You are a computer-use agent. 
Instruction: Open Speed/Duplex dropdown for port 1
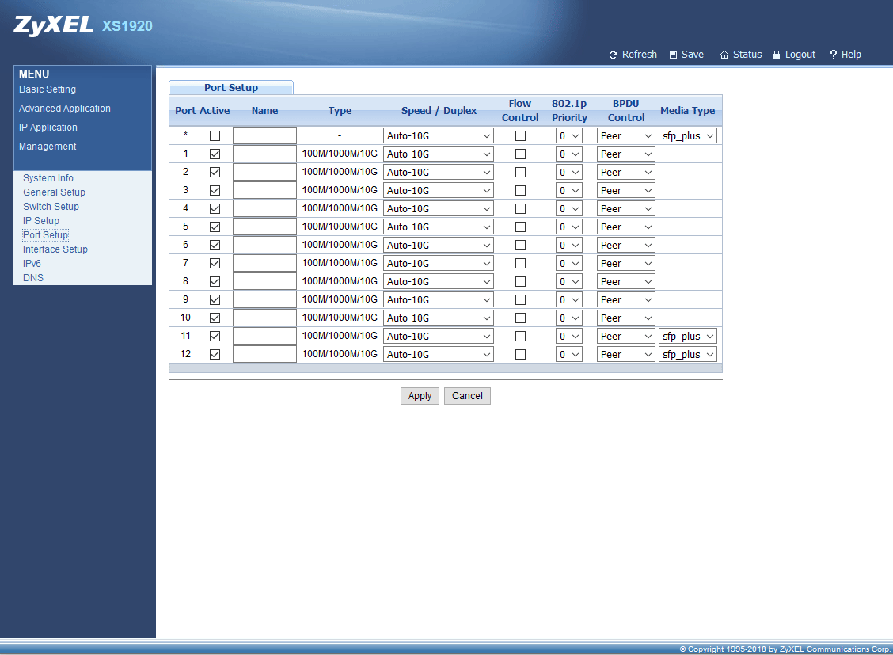tap(438, 154)
